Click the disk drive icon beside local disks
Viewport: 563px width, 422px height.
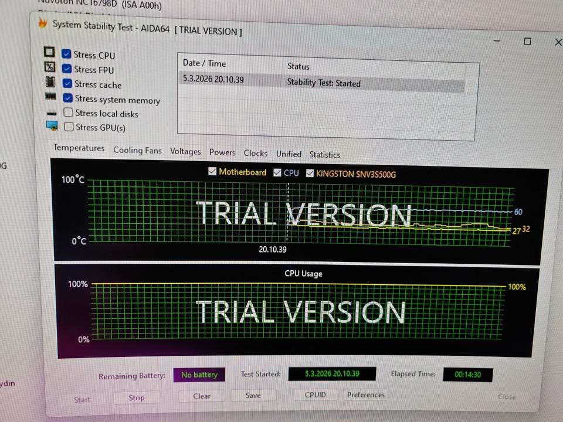(x=52, y=113)
